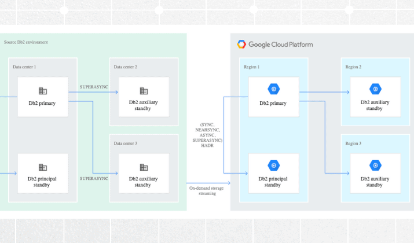Click blue compute icon in Region 3 box
This screenshot has height=243, width=414.
[375, 165]
